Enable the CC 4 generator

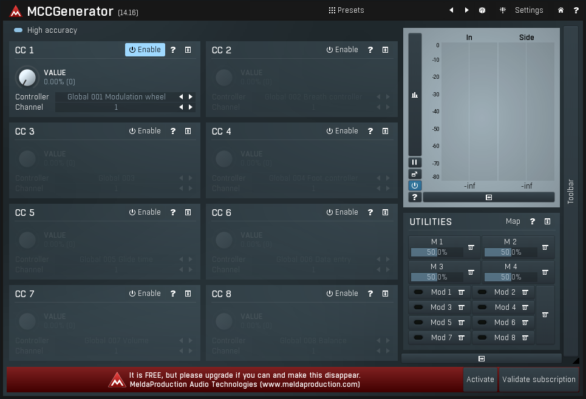pyautogui.click(x=342, y=131)
